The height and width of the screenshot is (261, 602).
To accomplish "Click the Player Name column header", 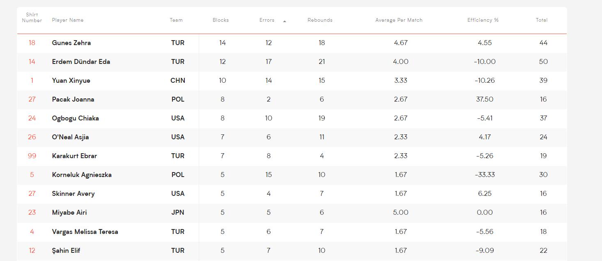I will click(68, 20).
